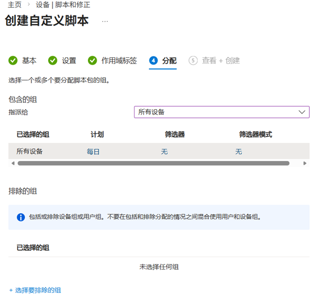320x298 pixels.
Task: Select the 查看 + 创建 tab
Action: coord(220,60)
